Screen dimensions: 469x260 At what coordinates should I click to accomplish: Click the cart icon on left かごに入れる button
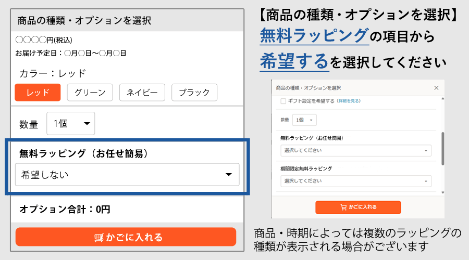click(x=98, y=238)
